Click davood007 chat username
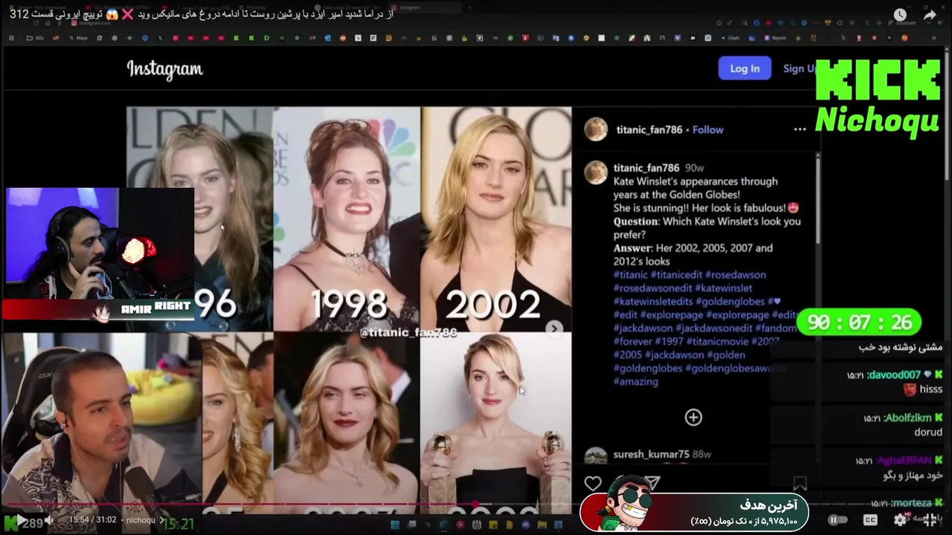Screen dimensions: 952x535 pos(893,375)
